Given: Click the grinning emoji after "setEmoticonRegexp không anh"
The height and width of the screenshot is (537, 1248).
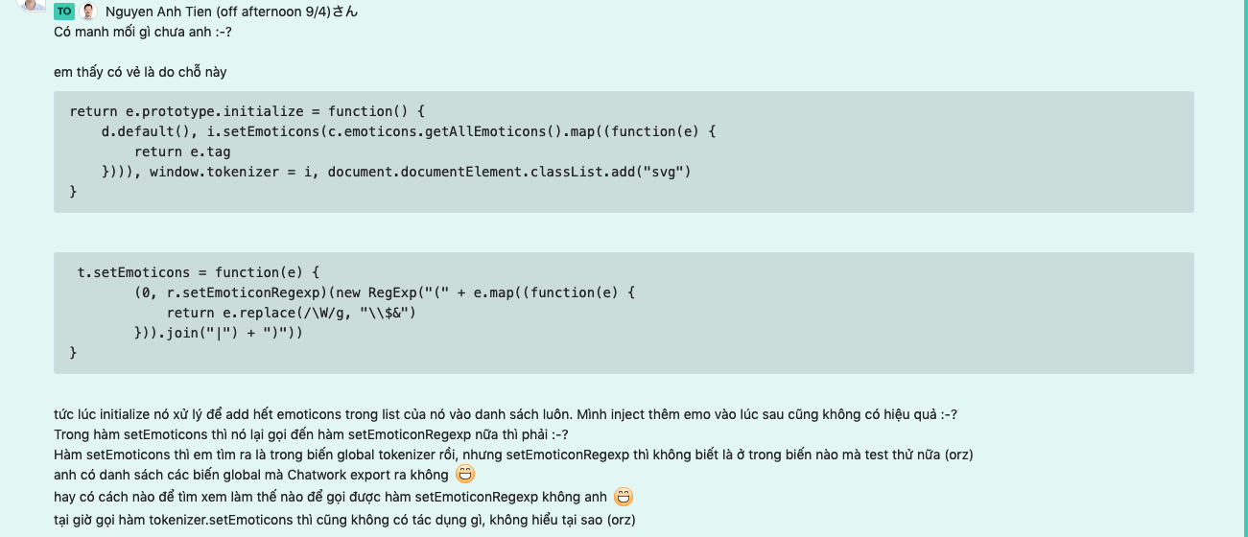Looking at the screenshot, I should pos(624,497).
